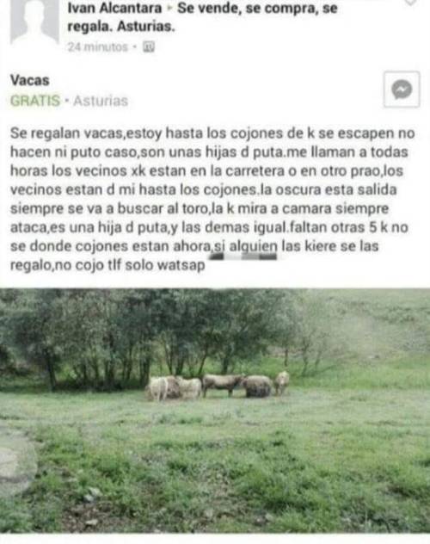Click the green 'GRATIS' price label
Viewport: 430px width, 544px height.
pyautogui.click(x=35, y=101)
